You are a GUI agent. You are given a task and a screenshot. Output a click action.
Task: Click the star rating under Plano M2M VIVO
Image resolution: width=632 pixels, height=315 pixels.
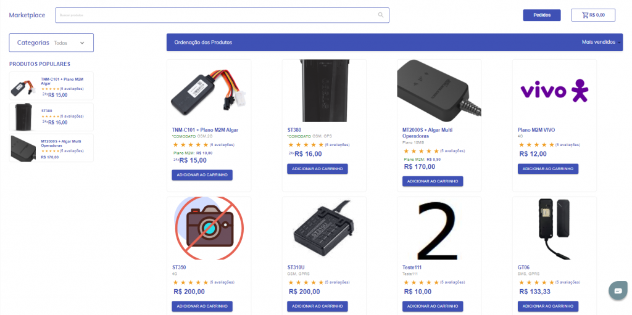coord(537,145)
